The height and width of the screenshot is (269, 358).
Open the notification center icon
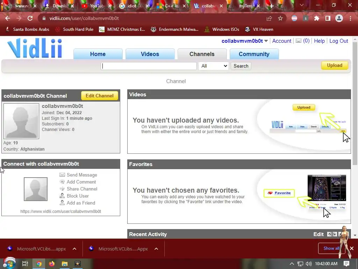pos(346,264)
